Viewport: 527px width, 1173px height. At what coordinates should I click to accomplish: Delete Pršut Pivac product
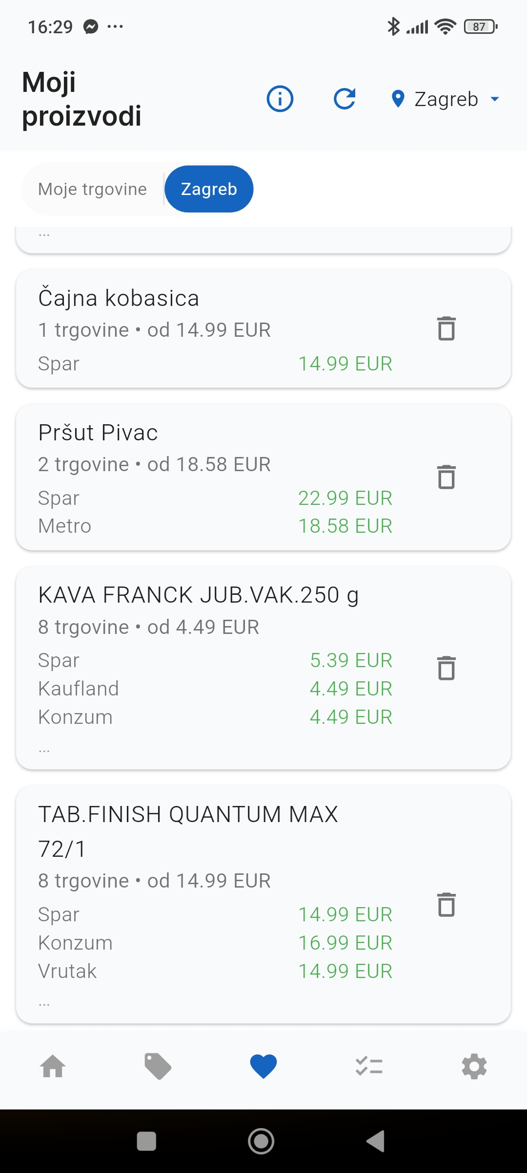446,477
